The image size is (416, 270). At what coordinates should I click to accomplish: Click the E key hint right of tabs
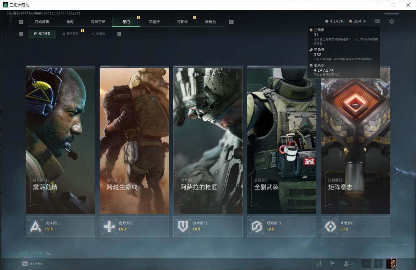(x=231, y=22)
